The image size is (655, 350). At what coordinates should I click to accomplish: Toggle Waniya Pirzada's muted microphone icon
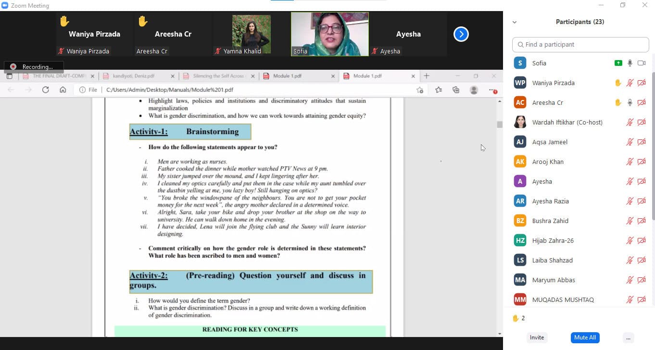click(630, 83)
